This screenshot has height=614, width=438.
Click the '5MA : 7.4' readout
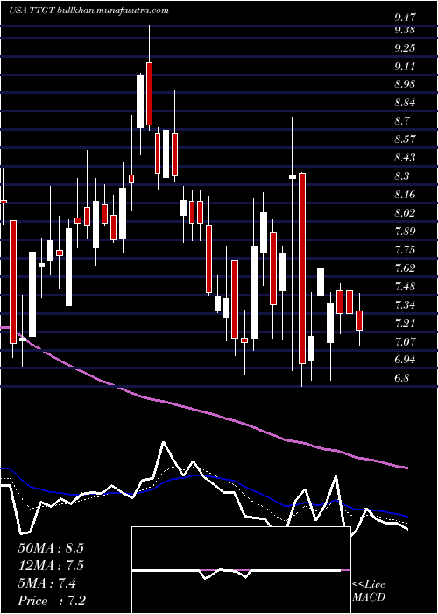point(47,583)
